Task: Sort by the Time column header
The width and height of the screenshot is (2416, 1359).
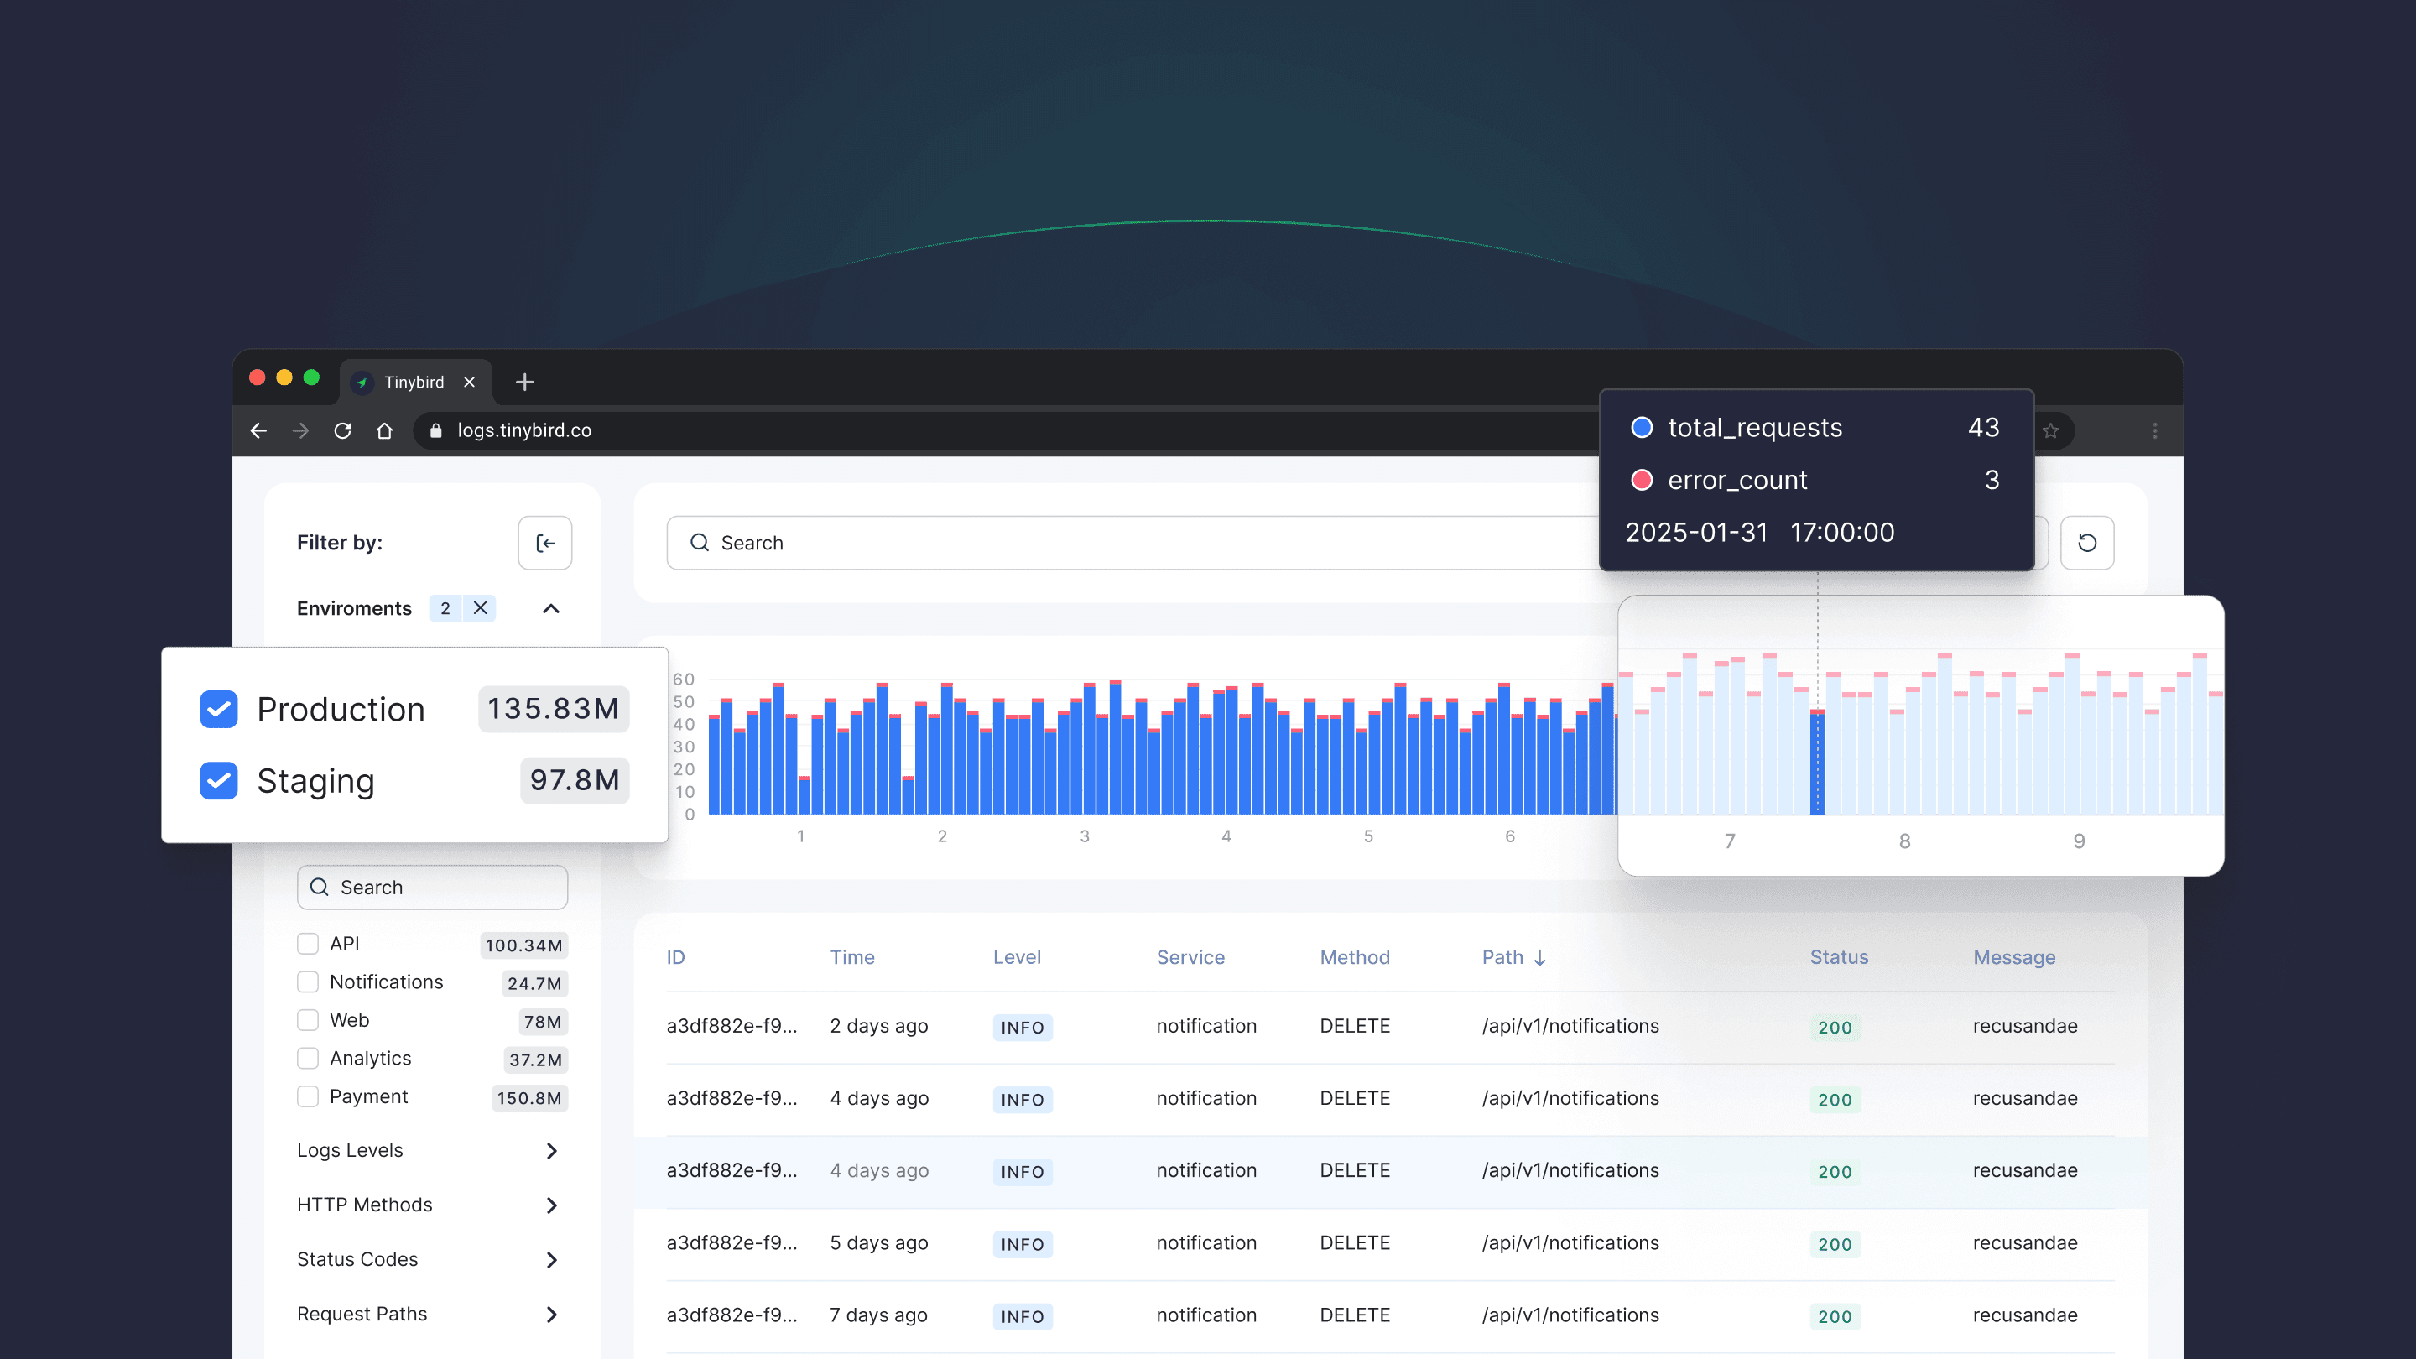Action: pyautogui.click(x=851, y=957)
